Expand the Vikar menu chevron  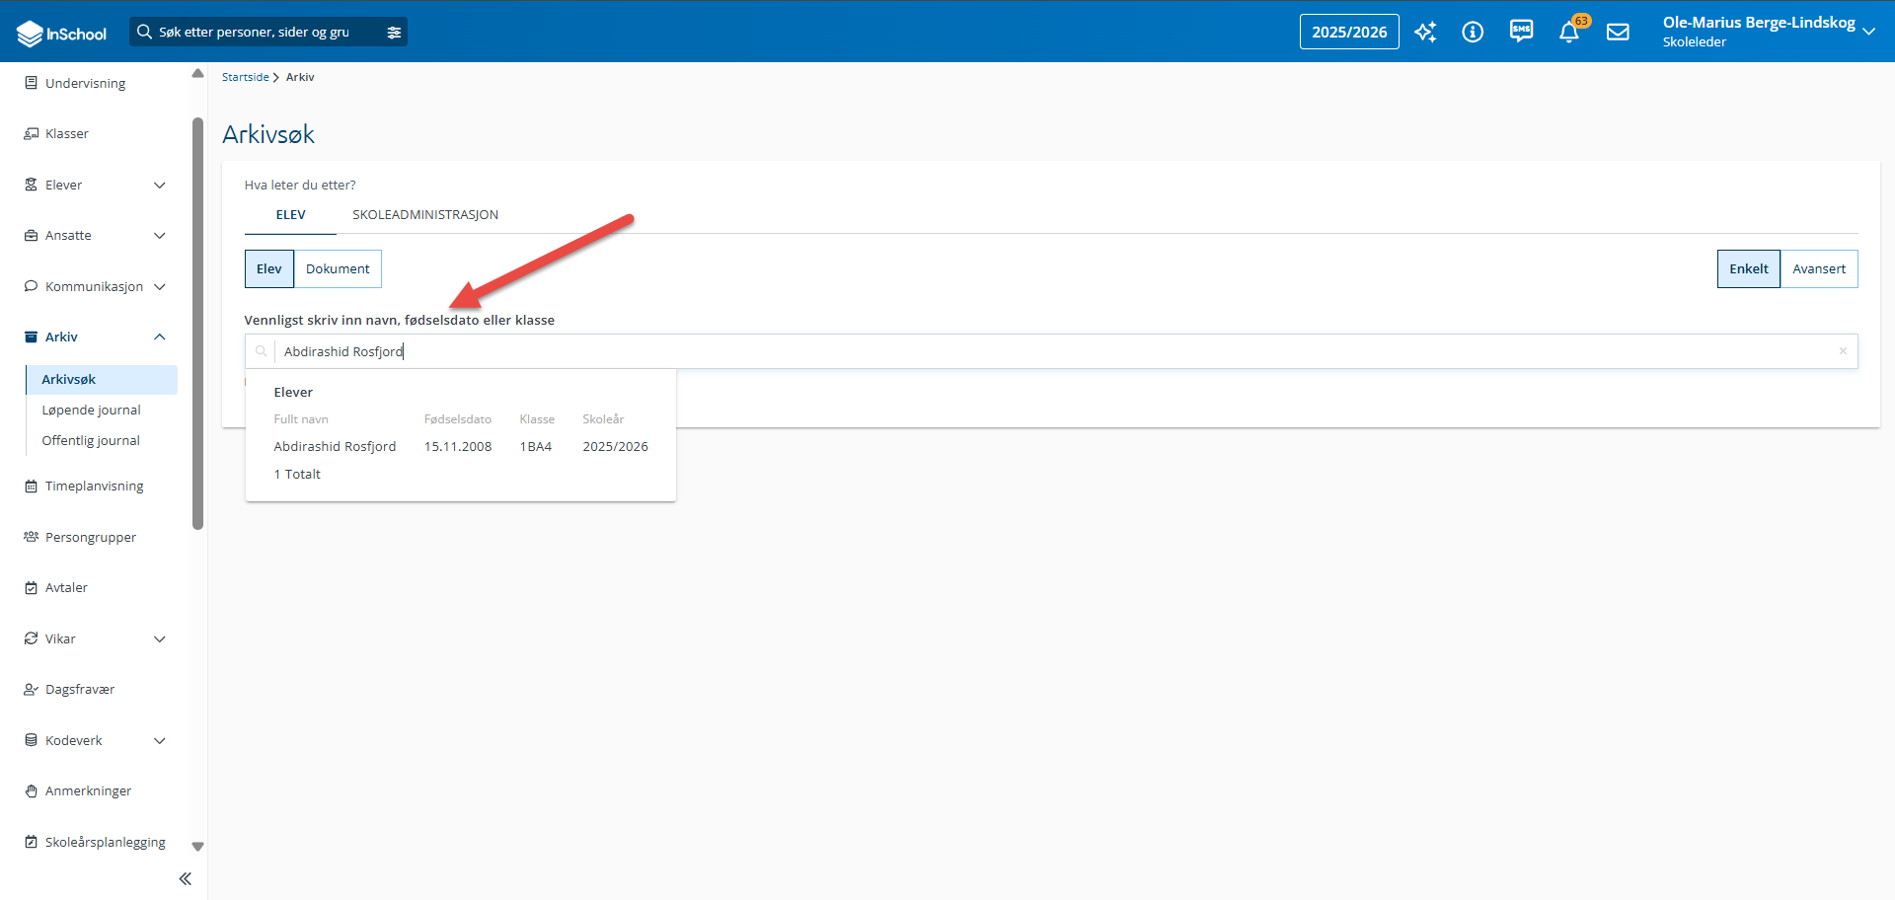(x=160, y=638)
